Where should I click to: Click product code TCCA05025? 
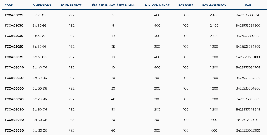(x=14, y=15)
